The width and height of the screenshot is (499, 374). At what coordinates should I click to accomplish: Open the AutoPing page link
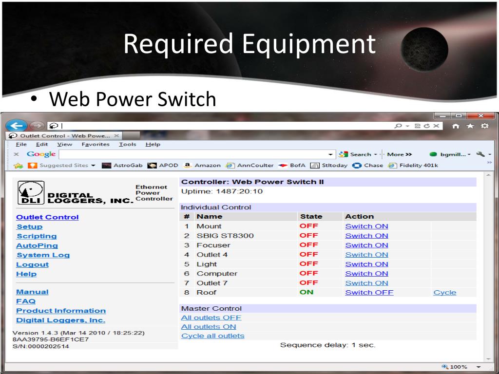(37, 245)
